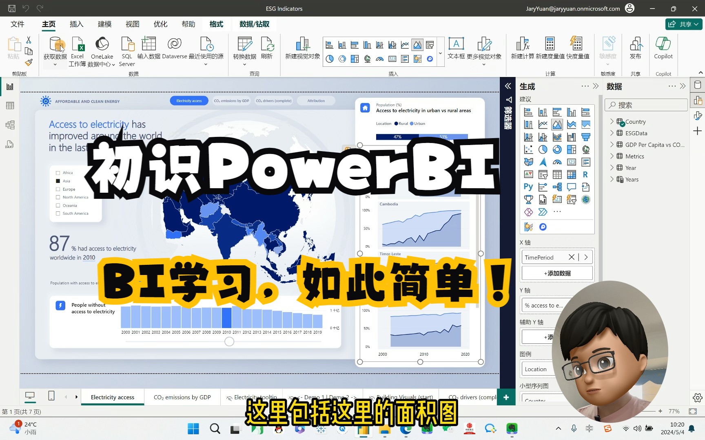Viewport: 705px width, 440px height.
Task: Open Copilot from the ribbon
Action: (x=663, y=48)
